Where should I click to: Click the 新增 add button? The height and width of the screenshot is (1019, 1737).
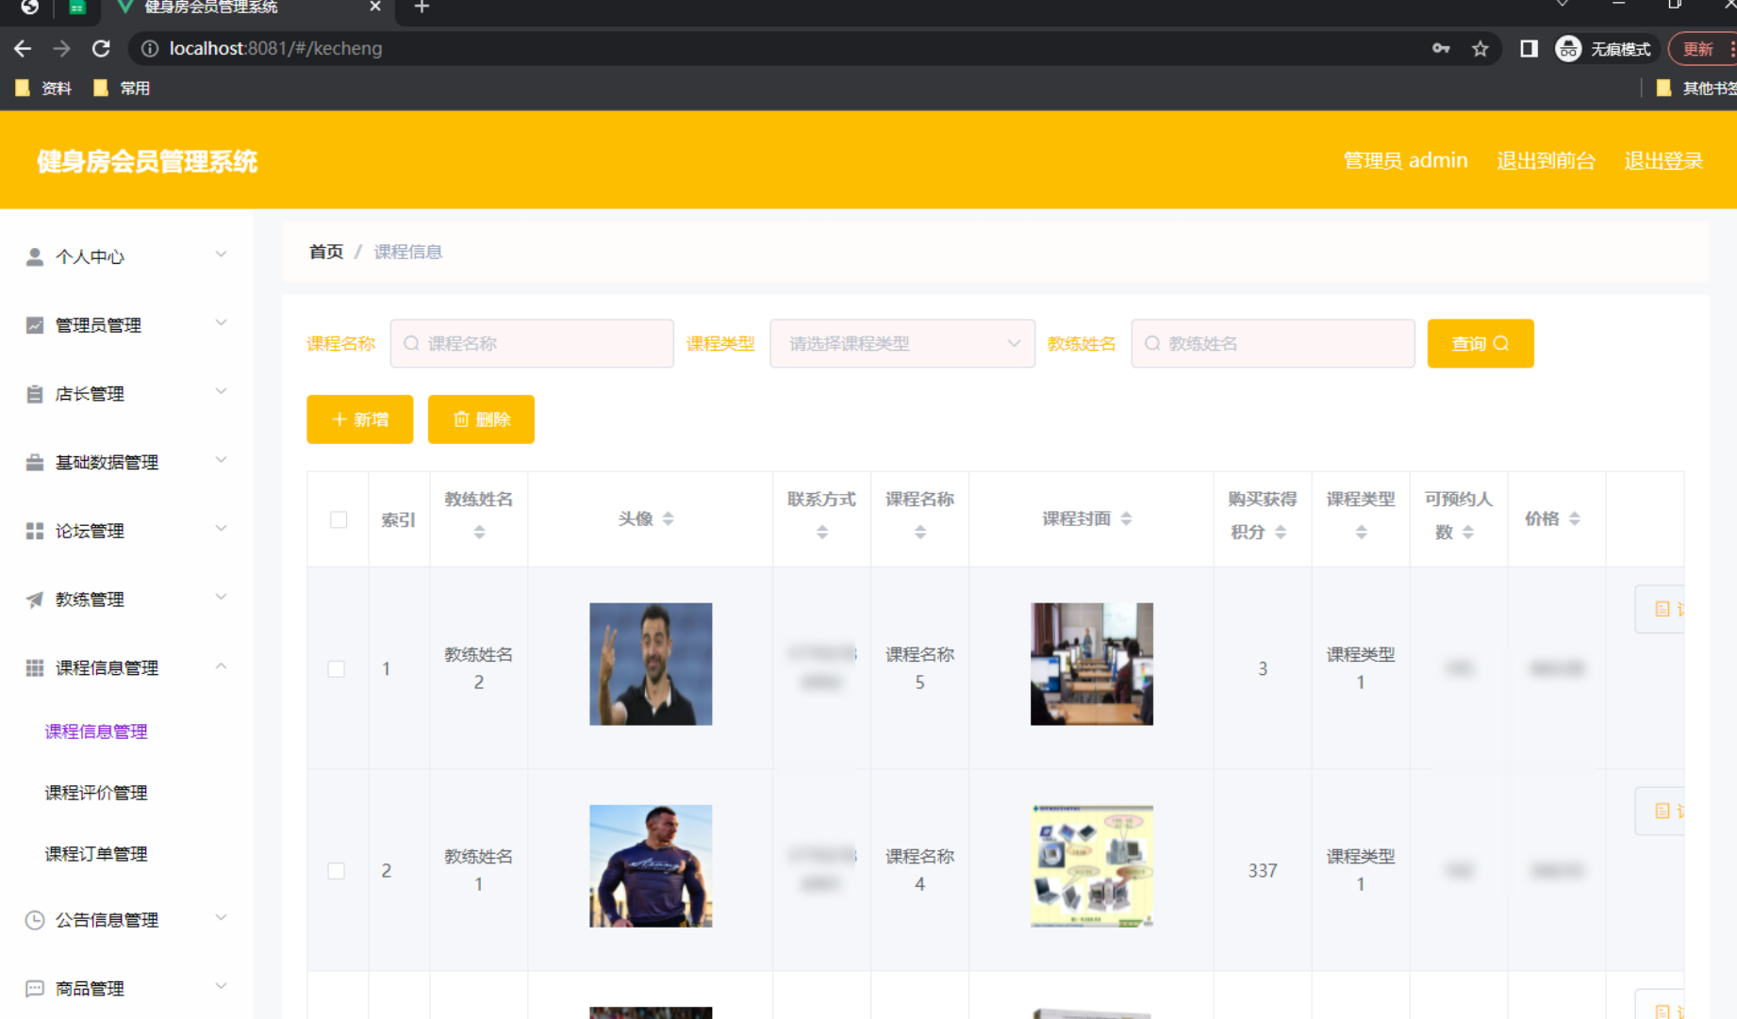360,419
